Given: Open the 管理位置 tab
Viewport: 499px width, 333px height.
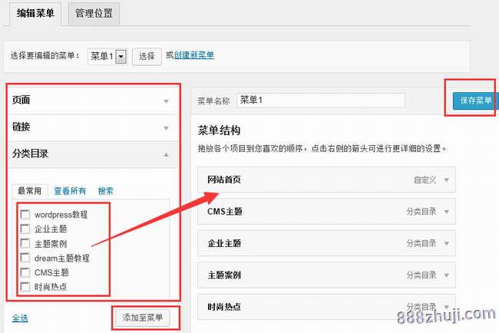Looking at the screenshot, I should click(x=94, y=13).
